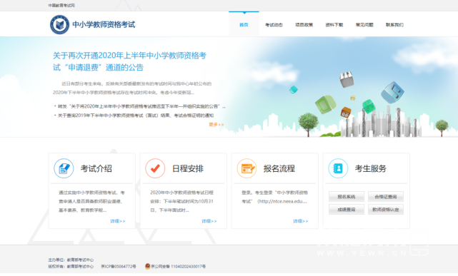458x276 pixels.
Task: Click the 报名系统 button
Action: (347, 197)
